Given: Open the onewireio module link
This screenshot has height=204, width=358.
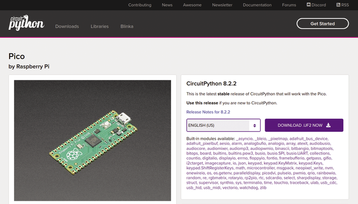Looking at the screenshot, I should (196, 173).
